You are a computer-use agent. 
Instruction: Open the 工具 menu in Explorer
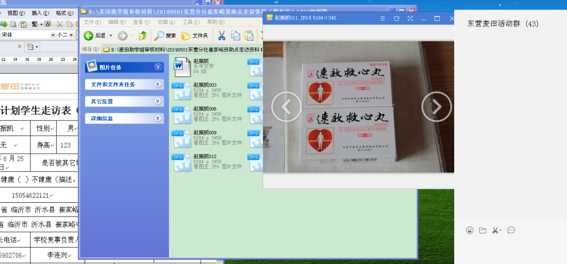191,22
